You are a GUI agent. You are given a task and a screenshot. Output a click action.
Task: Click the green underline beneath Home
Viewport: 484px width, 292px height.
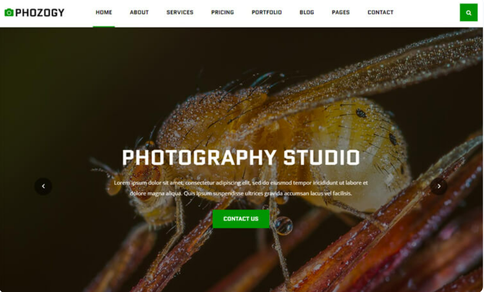click(x=104, y=26)
